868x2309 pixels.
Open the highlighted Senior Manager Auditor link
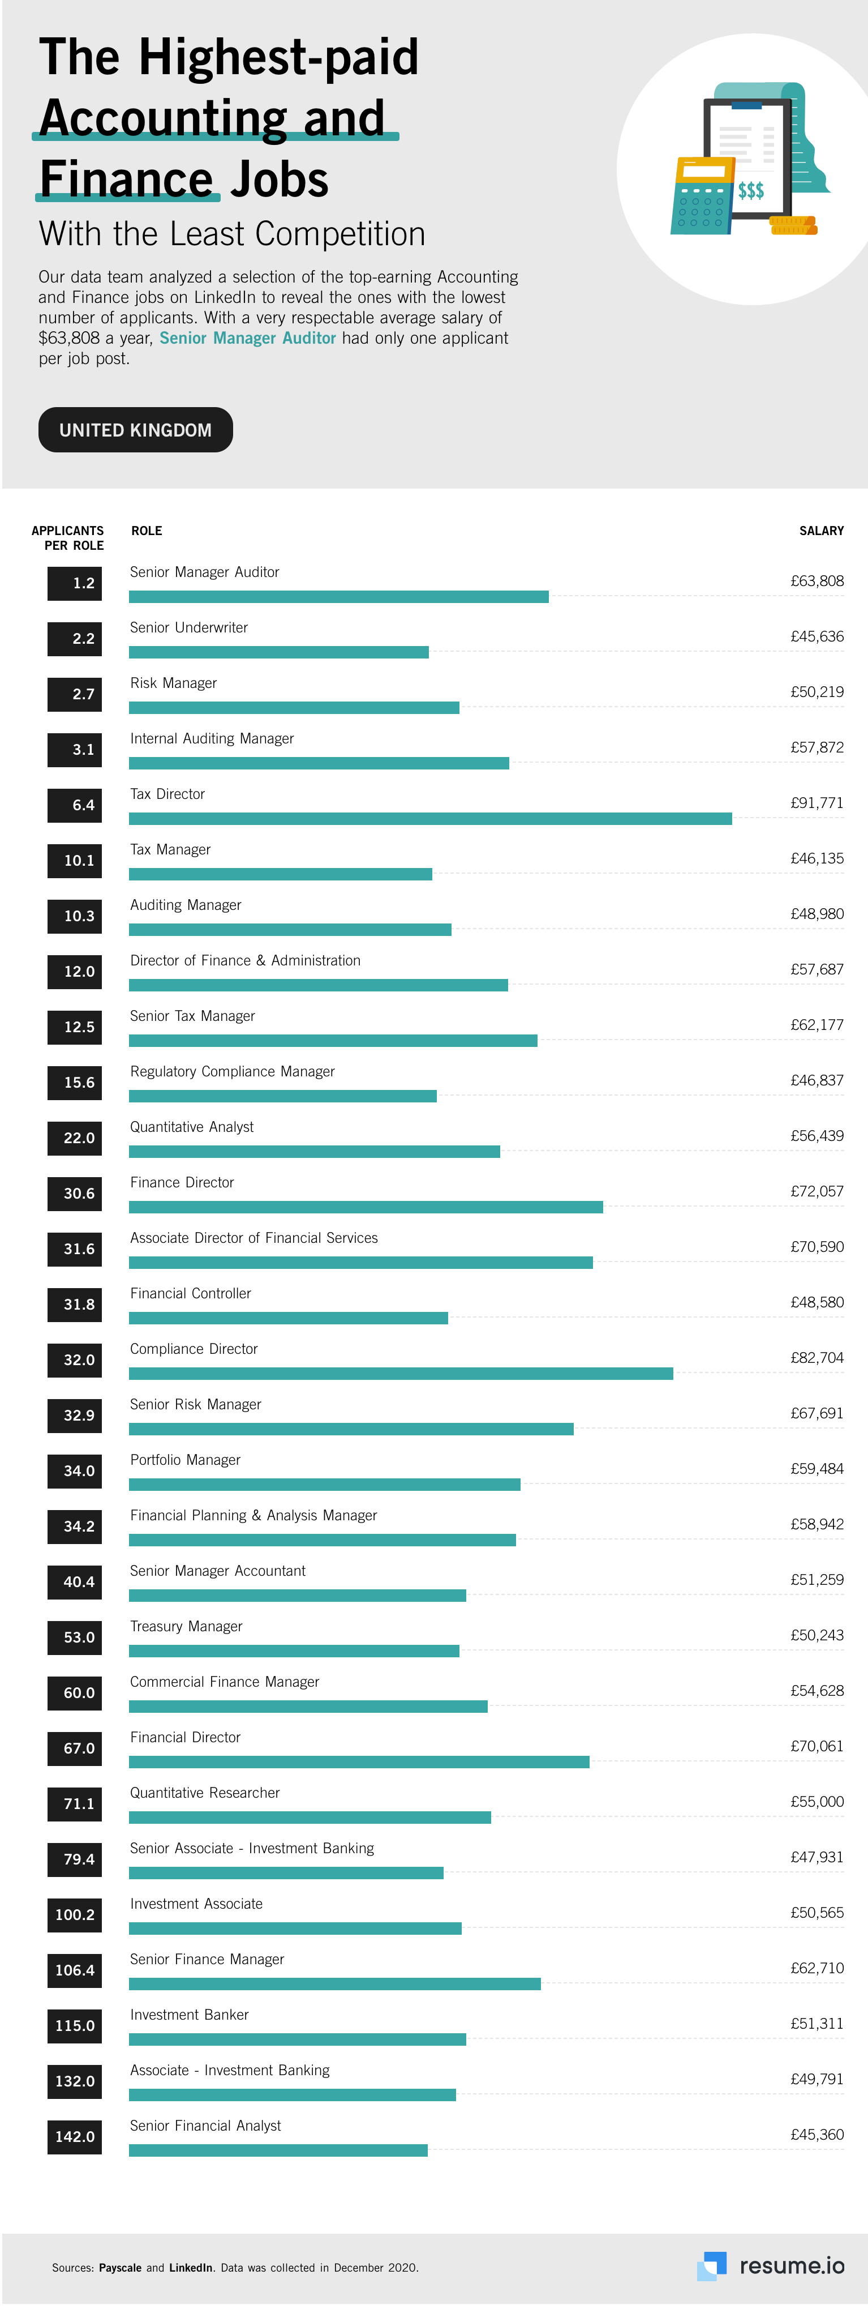tap(247, 338)
